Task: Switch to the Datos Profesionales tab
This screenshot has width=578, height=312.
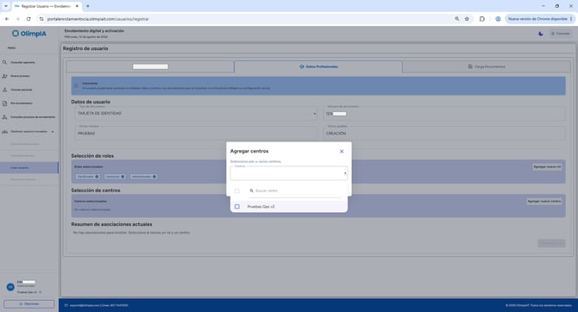Action: tap(318, 66)
